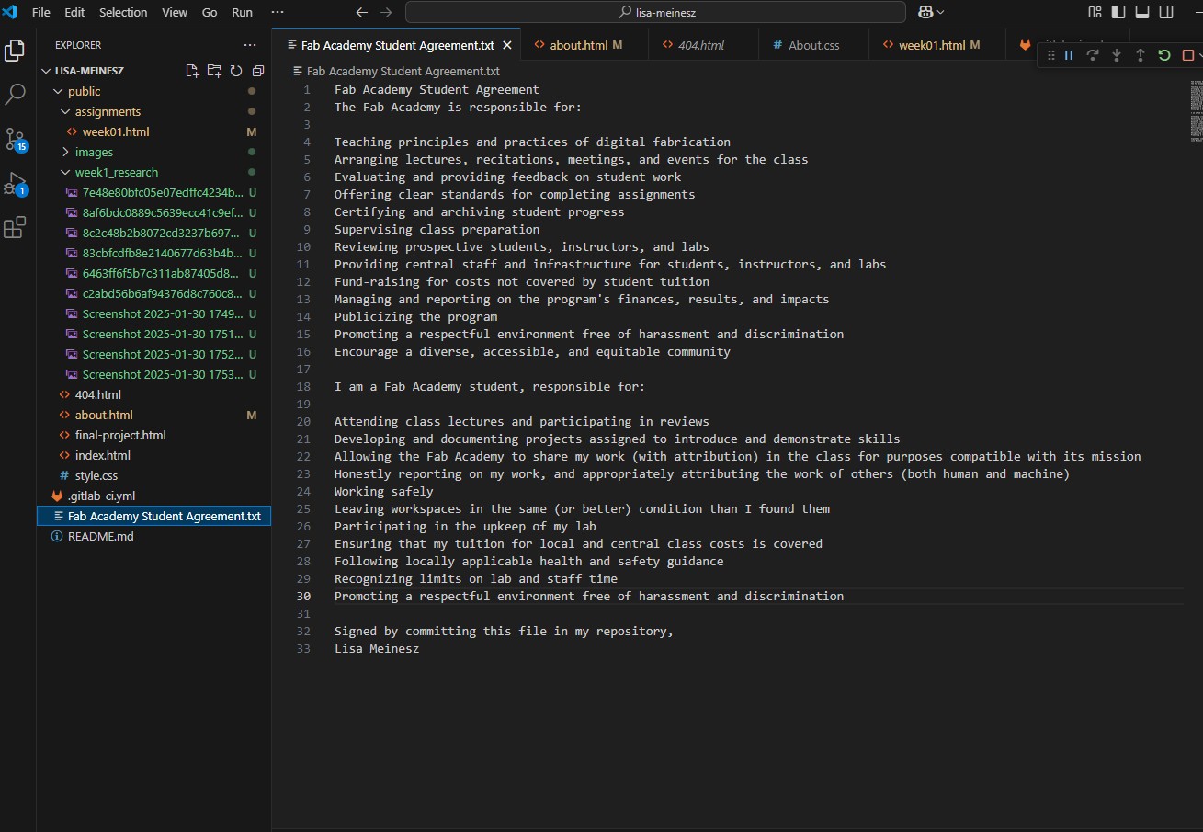Switch to the 404.html tab

[703, 45]
